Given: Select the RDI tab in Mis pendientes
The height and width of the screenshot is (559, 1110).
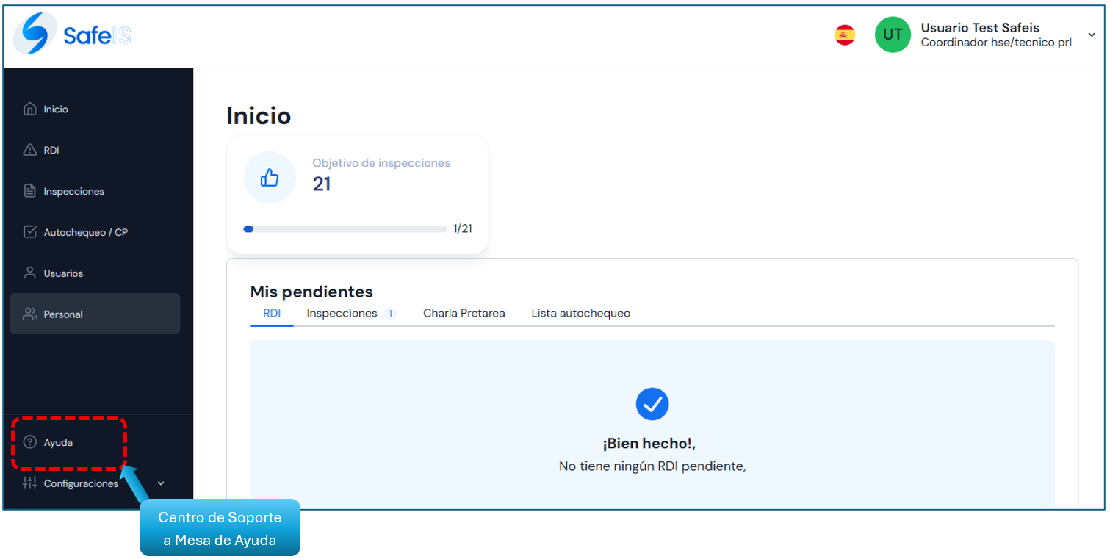Looking at the screenshot, I should (x=272, y=314).
